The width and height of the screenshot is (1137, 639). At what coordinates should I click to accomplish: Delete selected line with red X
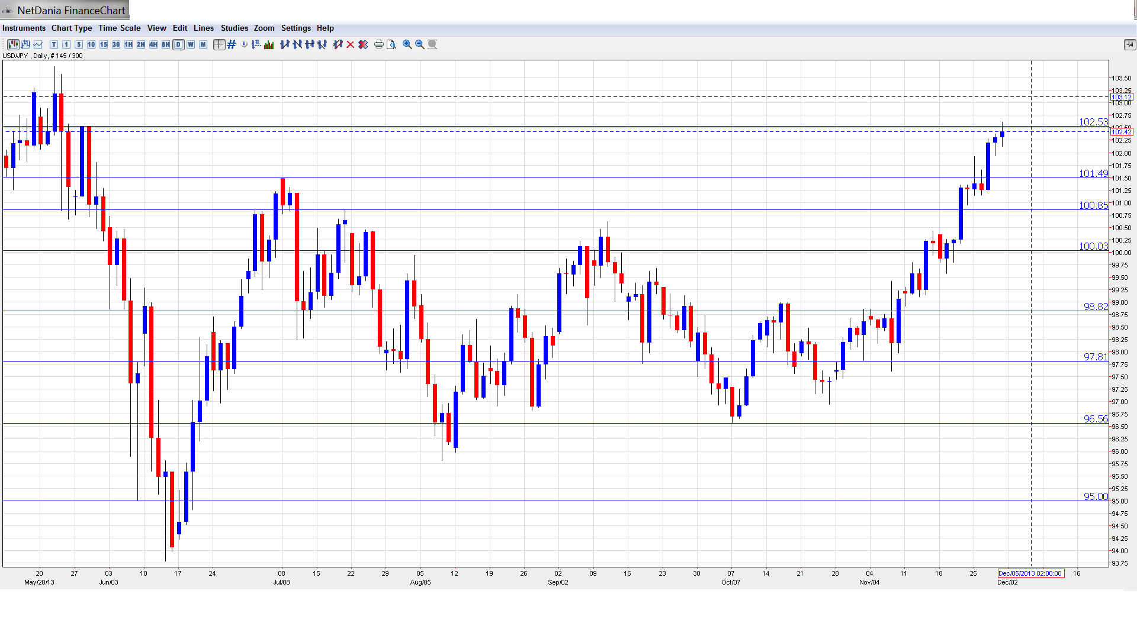(351, 44)
